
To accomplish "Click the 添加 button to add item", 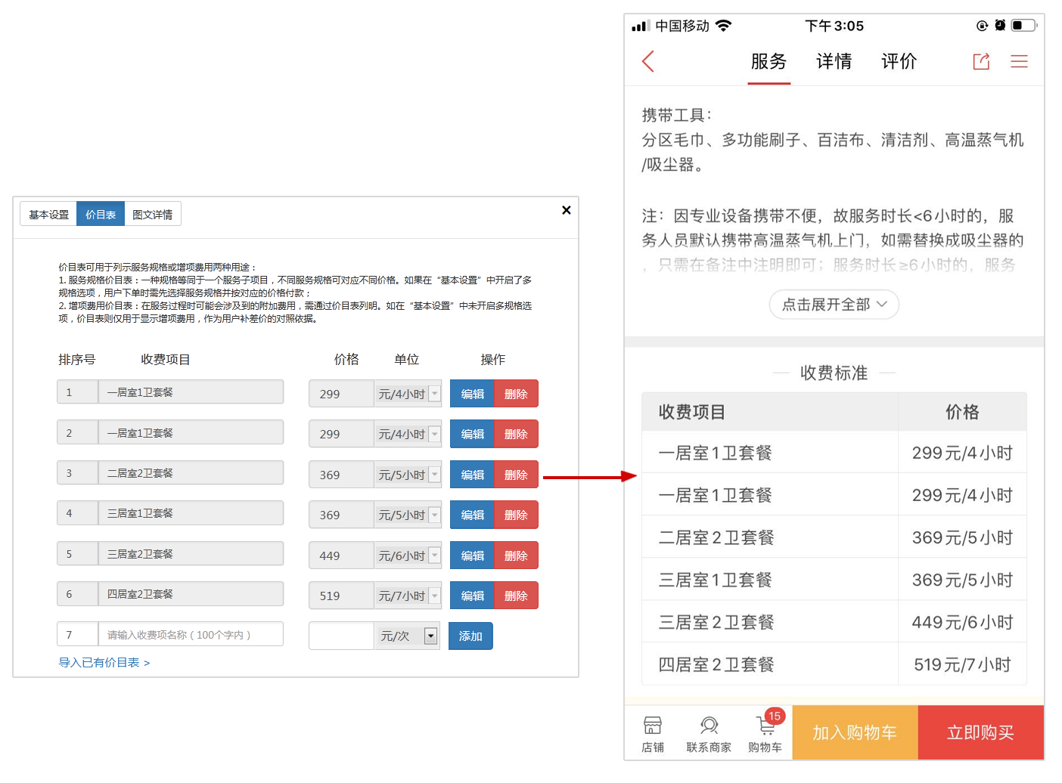I will (x=470, y=636).
